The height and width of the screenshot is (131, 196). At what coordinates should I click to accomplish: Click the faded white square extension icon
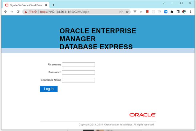[153, 12]
